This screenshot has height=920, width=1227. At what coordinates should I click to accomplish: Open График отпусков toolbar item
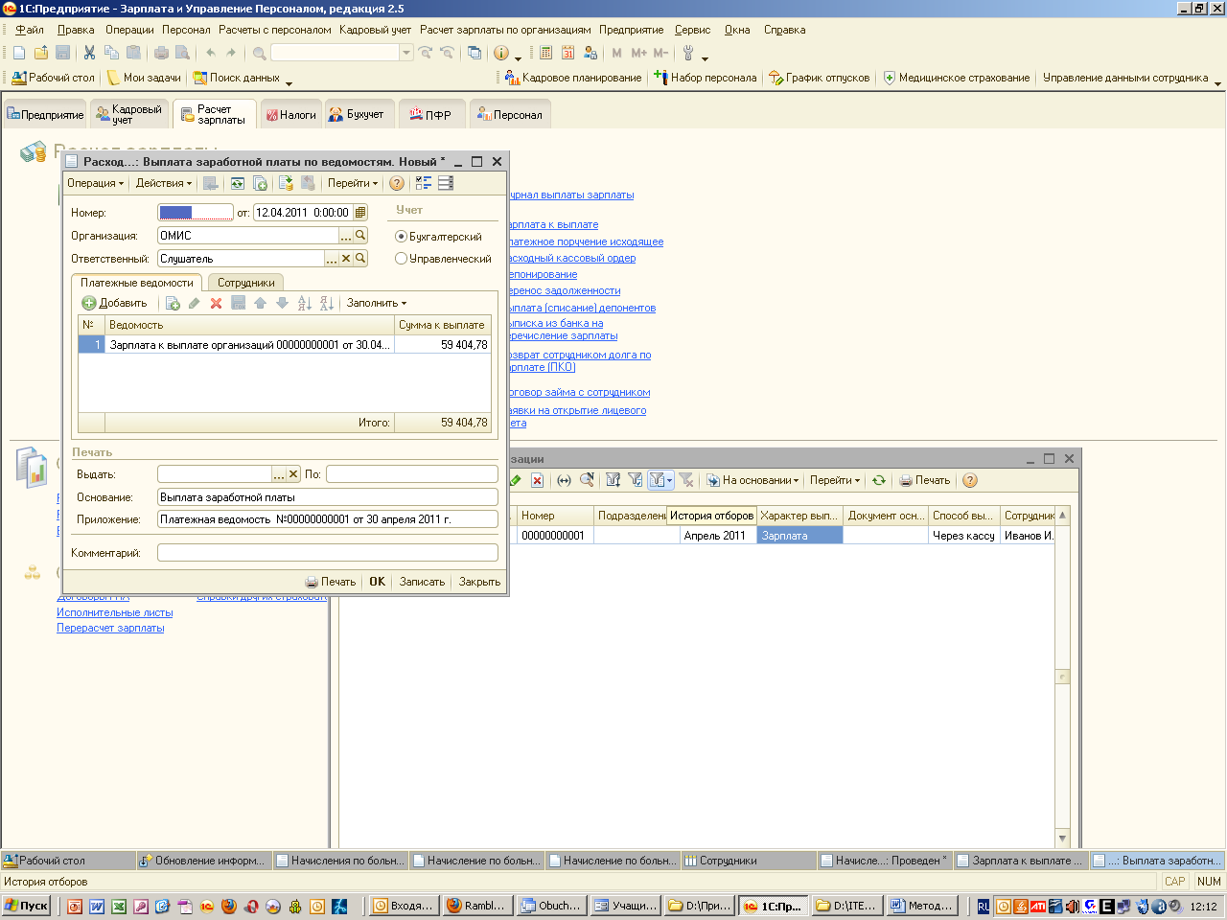(x=820, y=78)
